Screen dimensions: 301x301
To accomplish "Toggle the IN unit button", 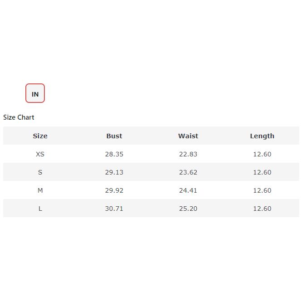I will (35, 93).
